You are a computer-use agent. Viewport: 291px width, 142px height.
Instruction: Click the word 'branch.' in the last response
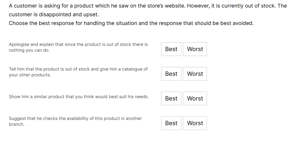[x=17, y=124]
